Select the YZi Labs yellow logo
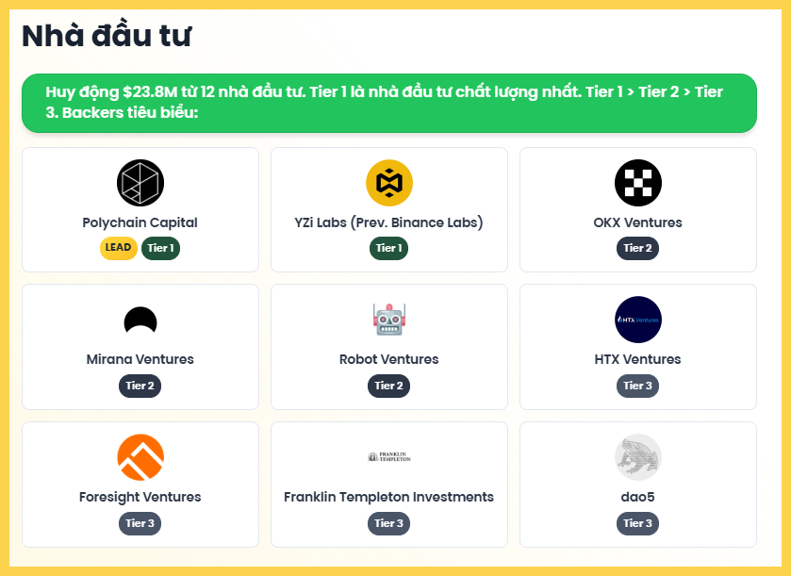 coord(388,182)
